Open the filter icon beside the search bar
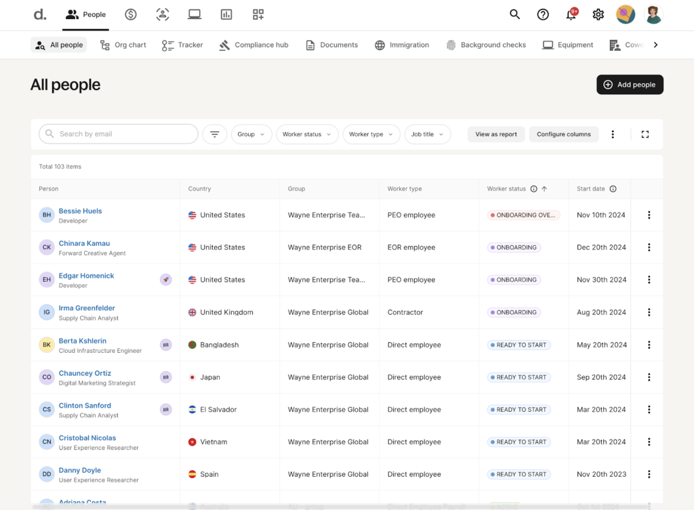The height and width of the screenshot is (510, 694). [x=215, y=134]
